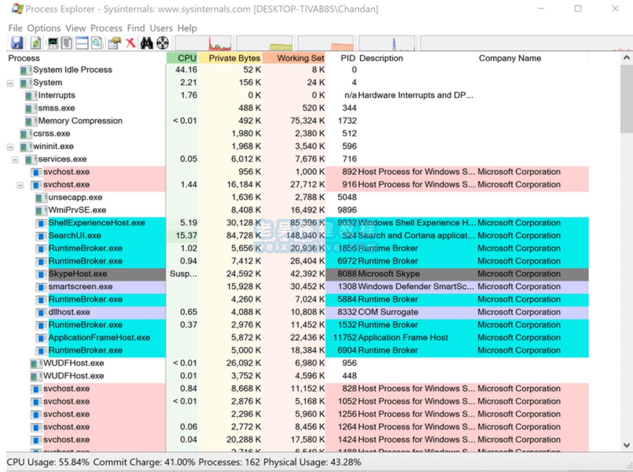This screenshot has height=472, width=633.
Task: Select the unsecapp.exe process
Action: [x=297, y=197]
